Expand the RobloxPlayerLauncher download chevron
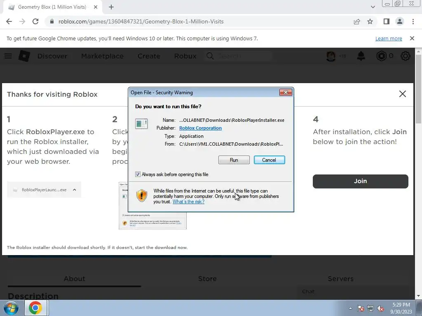 (74, 190)
